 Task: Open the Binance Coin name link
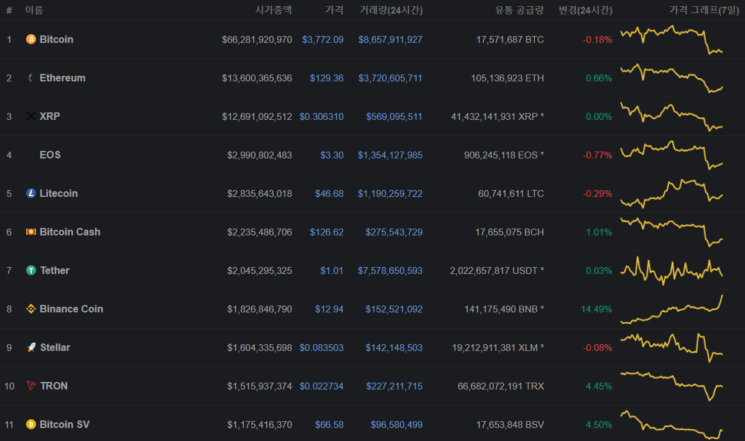[72, 309]
